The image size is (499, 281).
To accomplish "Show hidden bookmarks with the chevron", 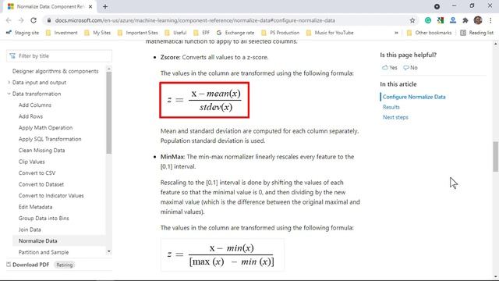I will coord(396,33).
